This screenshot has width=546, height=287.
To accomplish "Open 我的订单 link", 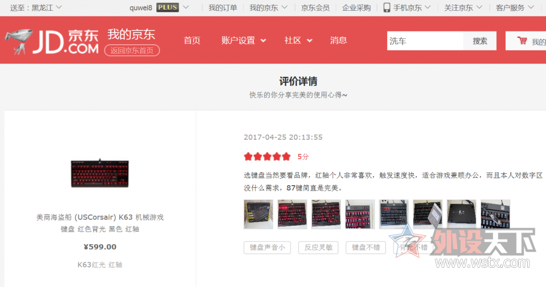I will [222, 7].
